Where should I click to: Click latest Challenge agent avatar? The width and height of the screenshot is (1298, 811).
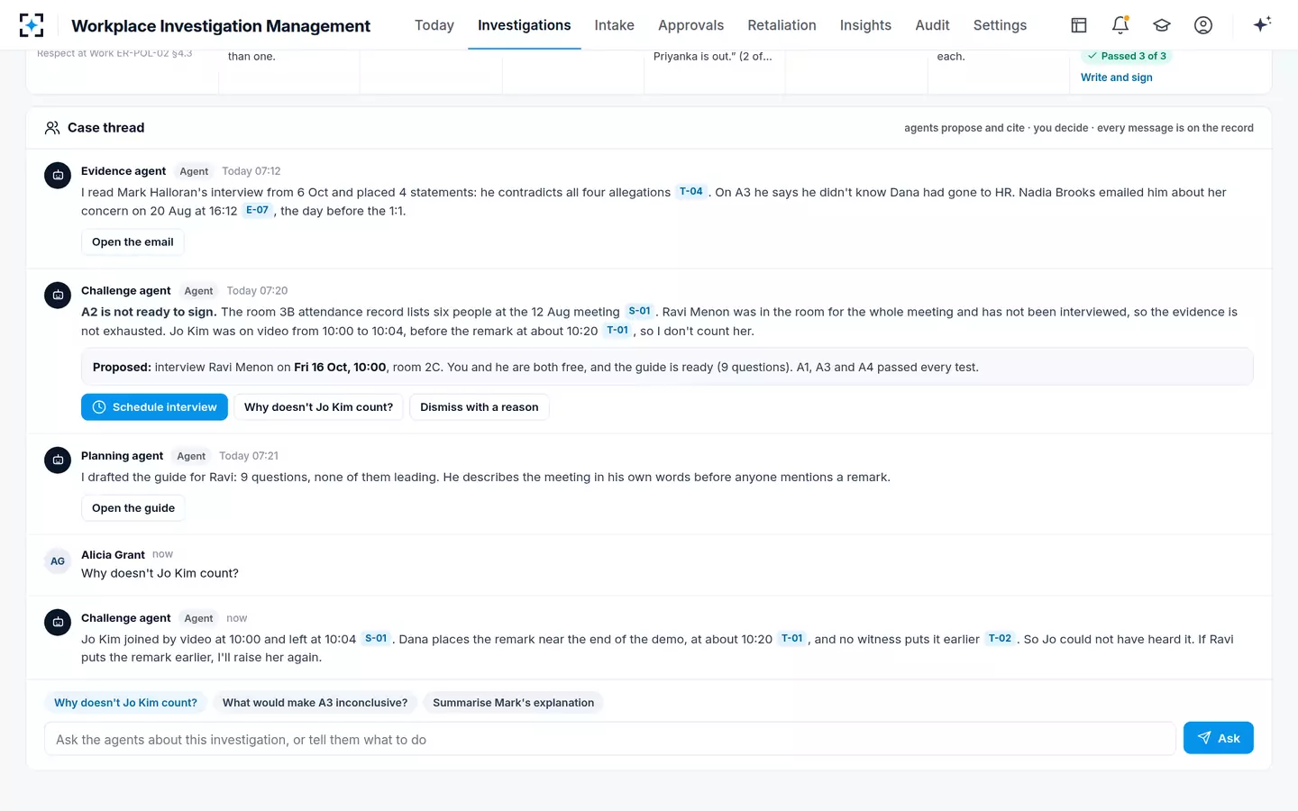[x=58, y=622]
